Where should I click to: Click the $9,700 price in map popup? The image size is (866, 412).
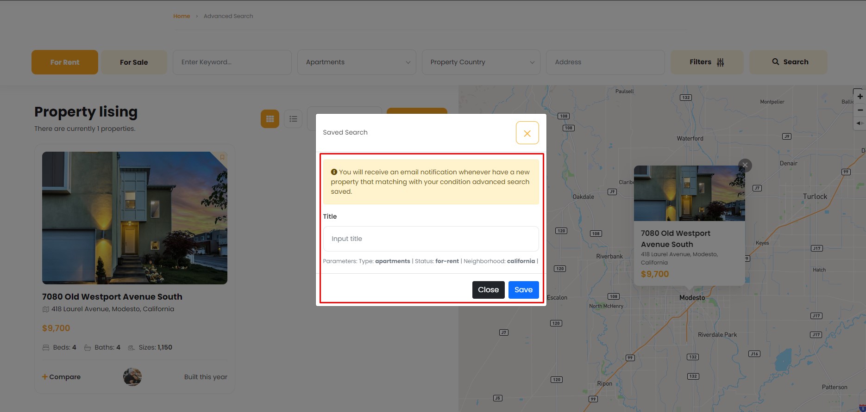[655, 274]
